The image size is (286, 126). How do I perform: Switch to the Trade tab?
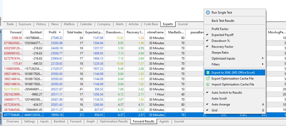point(10,24)
